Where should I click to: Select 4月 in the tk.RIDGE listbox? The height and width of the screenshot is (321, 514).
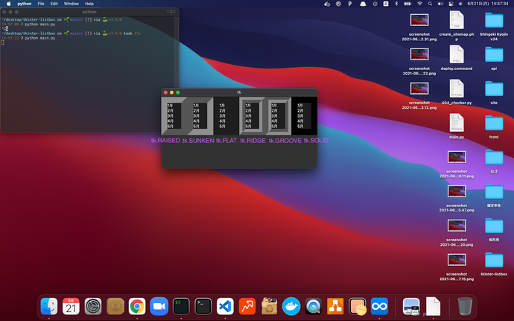(x=252, y=121)
